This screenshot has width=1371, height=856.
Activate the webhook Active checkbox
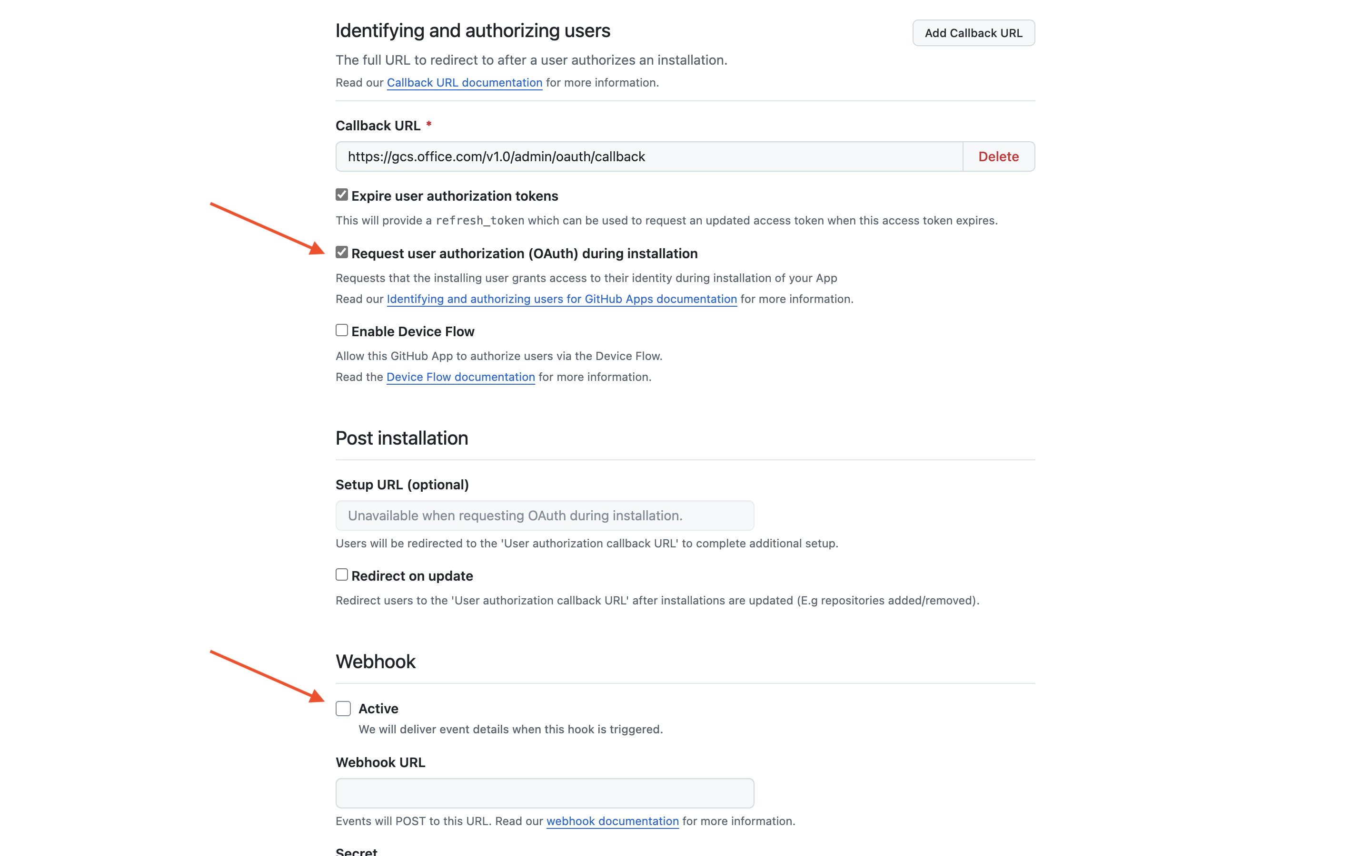click(x=343, y=709)
